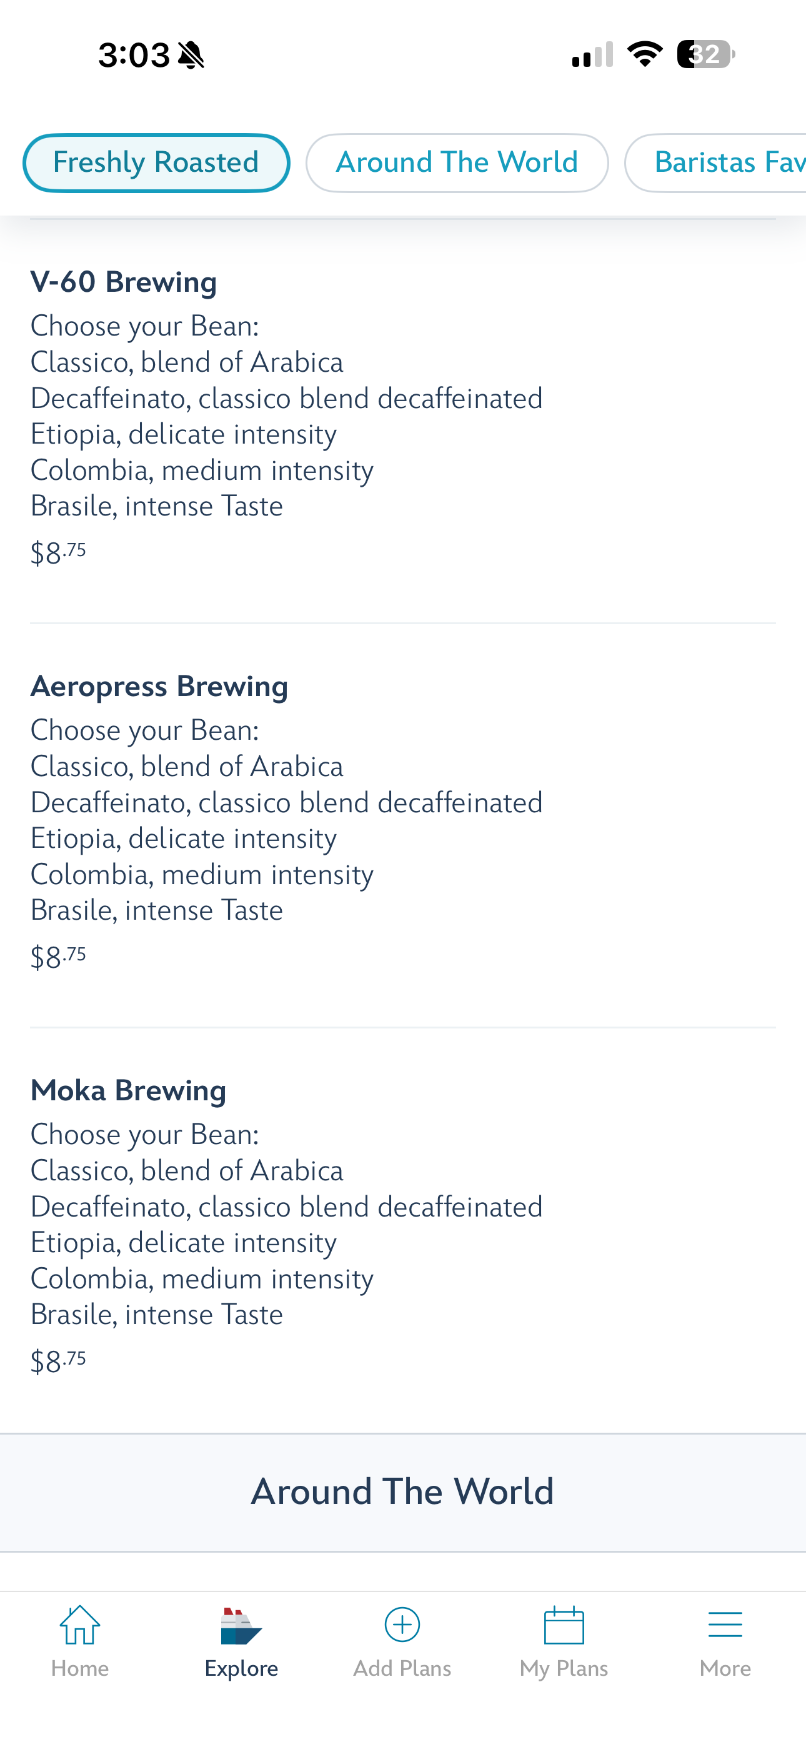The height and width of the screenshot is (1747, 806).
Task: Select the Baristas Fav chip
Action: click(716, 162)
